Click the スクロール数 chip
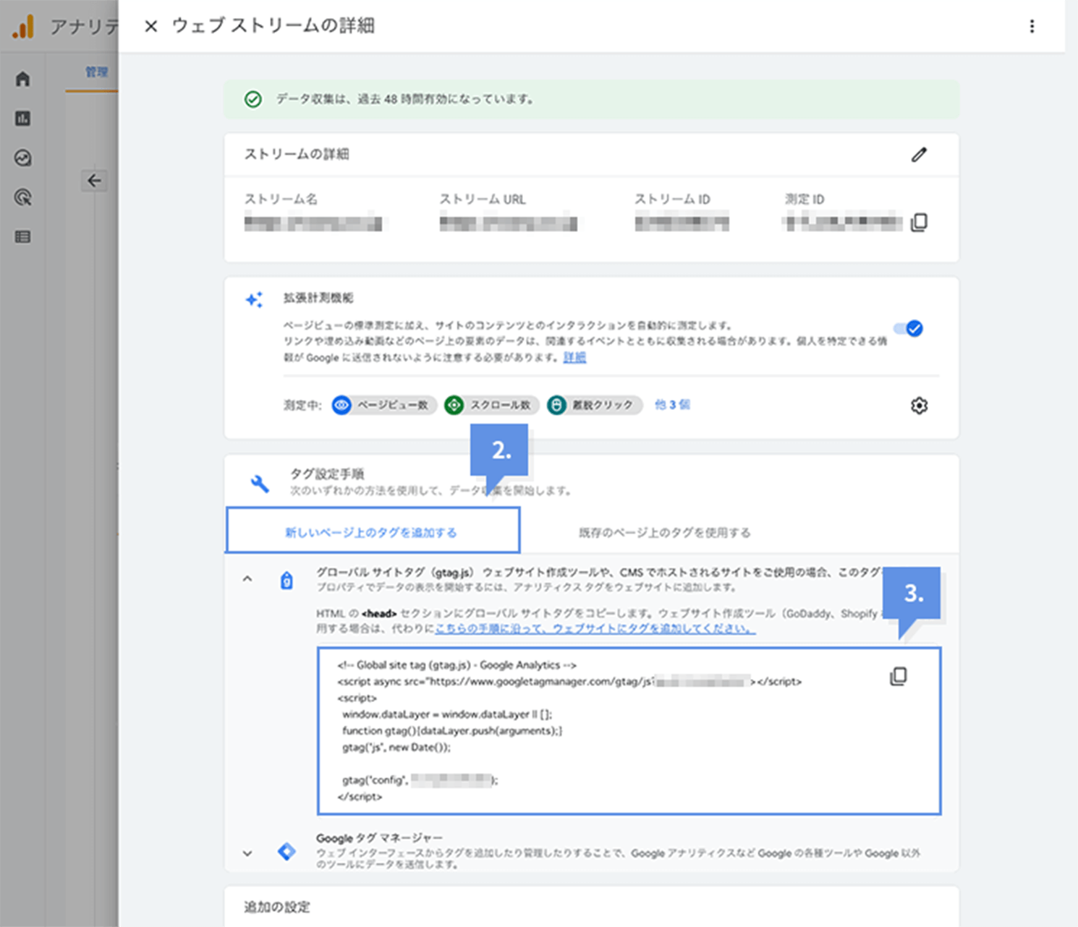Screen dimensions: 1078x927 491,405
